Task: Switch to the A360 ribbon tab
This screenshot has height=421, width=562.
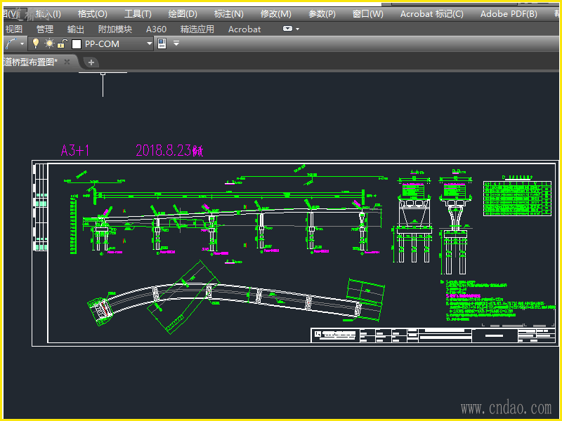Action: tap(156, 29)
